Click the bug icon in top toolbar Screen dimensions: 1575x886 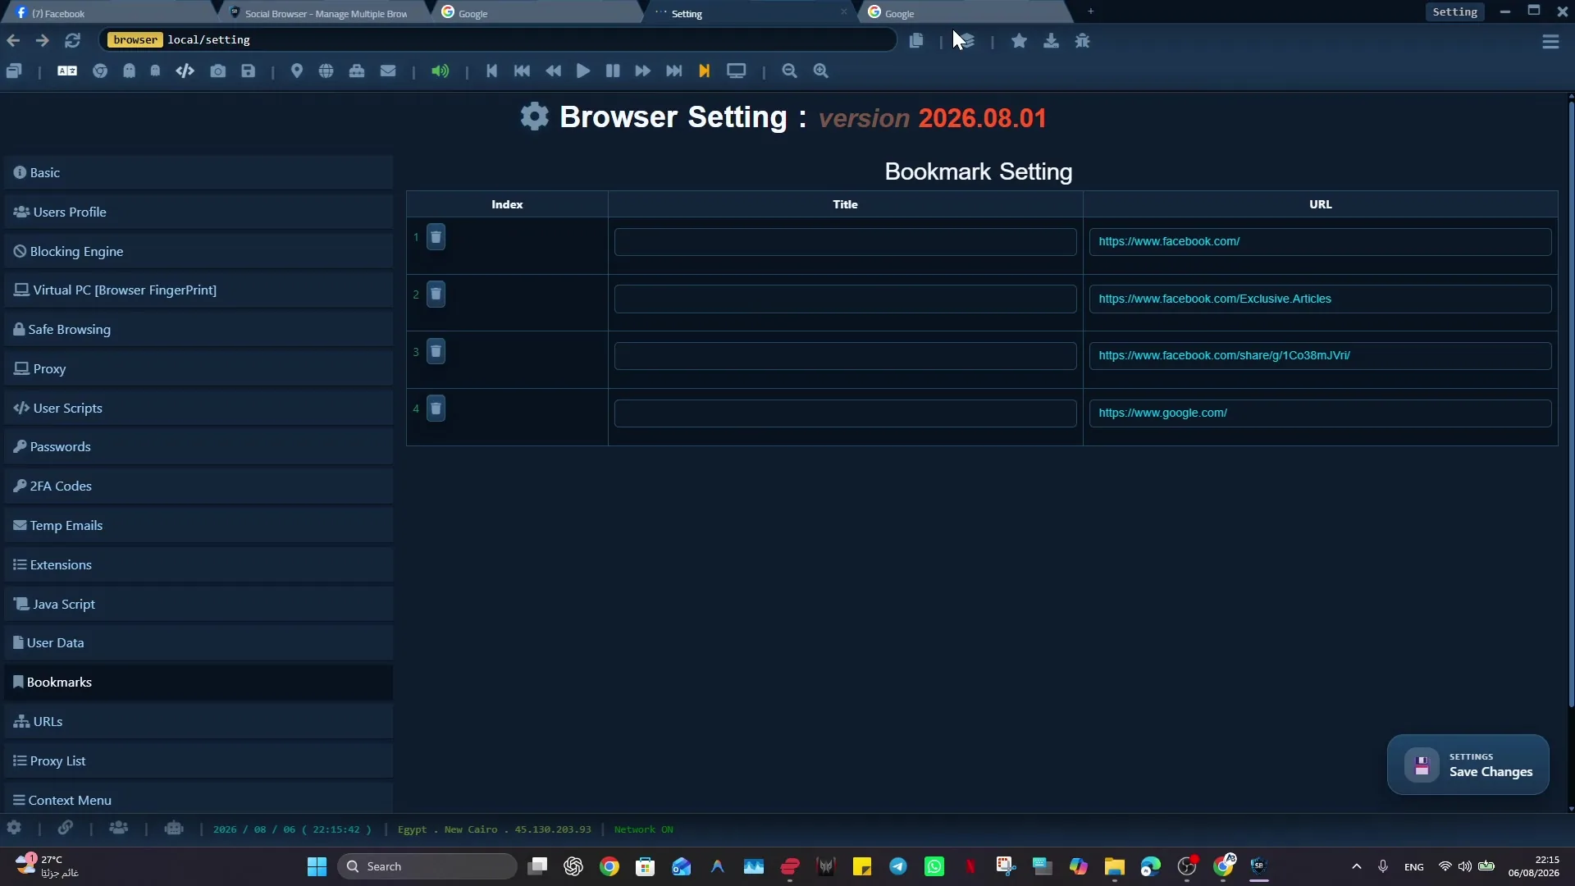click(x=1083, y=41)
